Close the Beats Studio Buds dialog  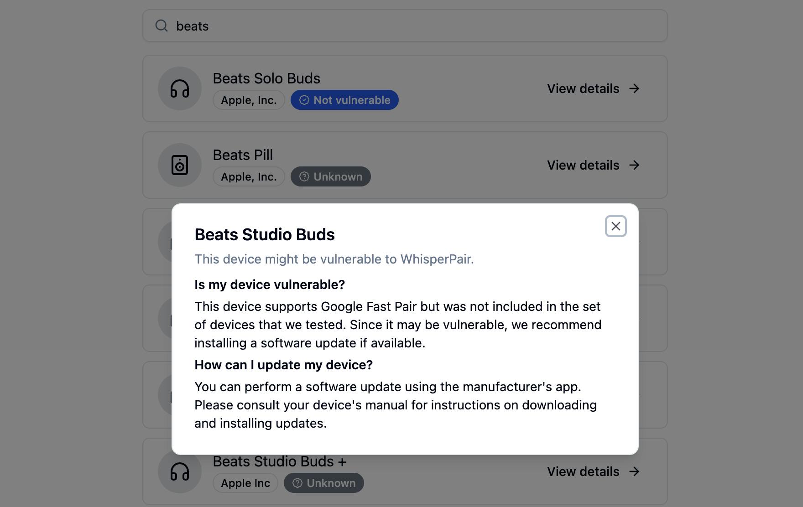tap(615, 226)
